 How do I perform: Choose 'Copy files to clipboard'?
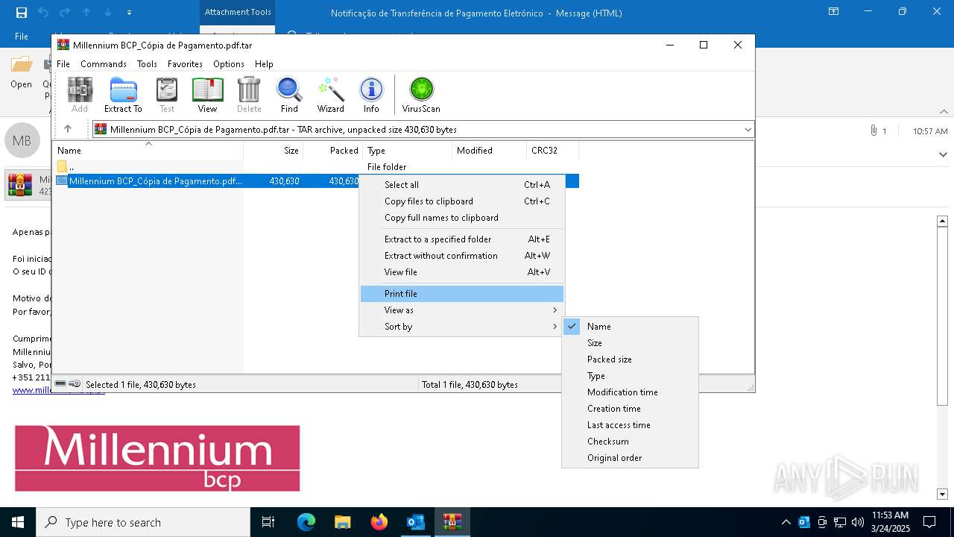pos(461,201)
